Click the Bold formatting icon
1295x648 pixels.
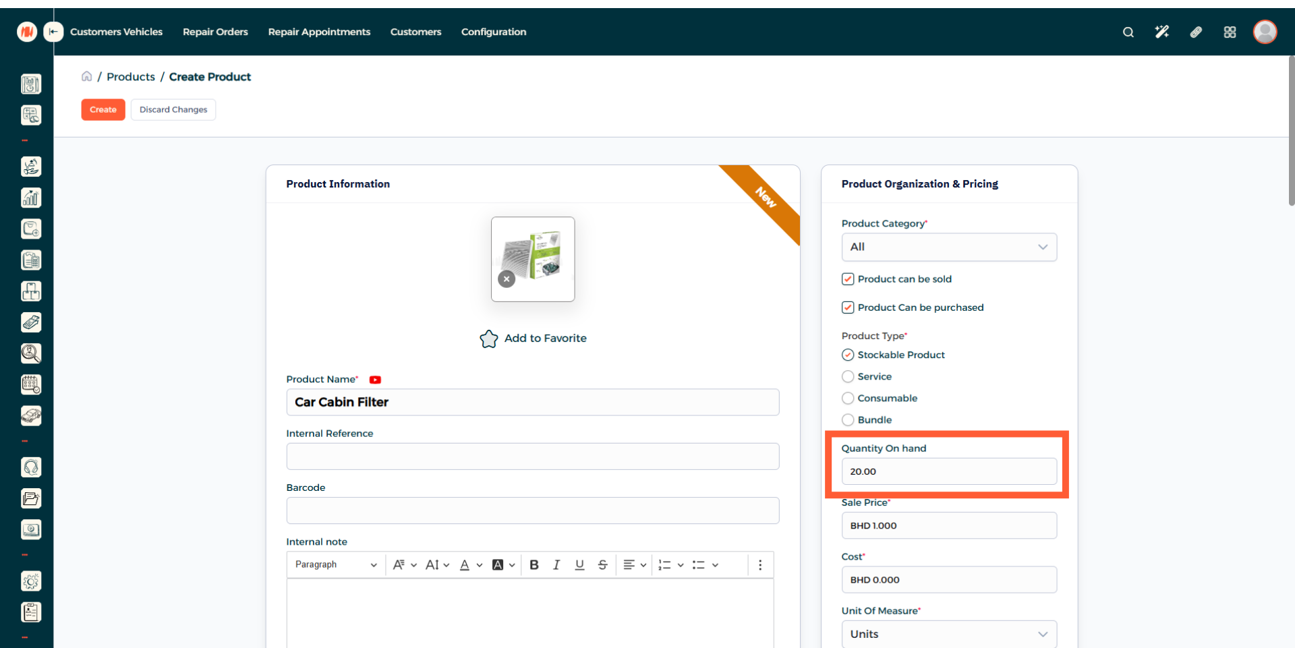point(534,565)
